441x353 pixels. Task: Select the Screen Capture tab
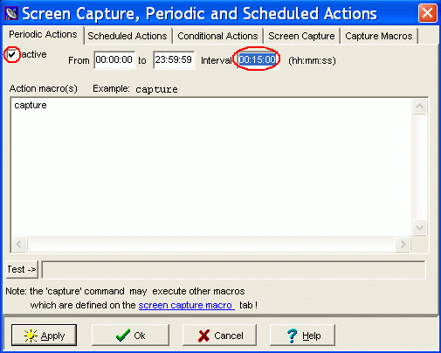pyautogui.click(x=301, y=36)
